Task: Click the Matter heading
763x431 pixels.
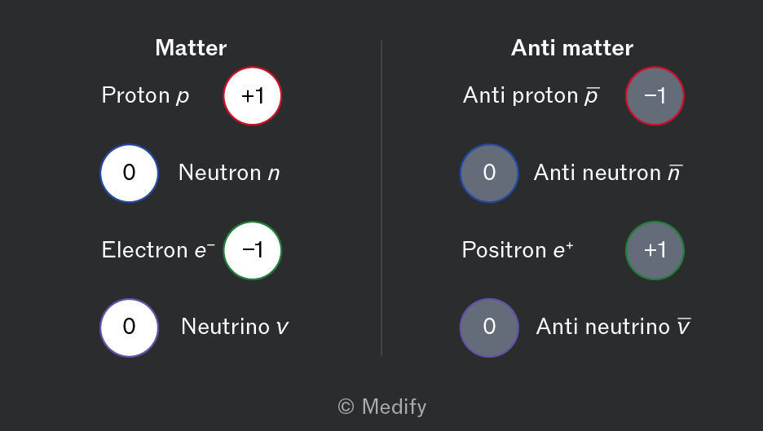Action: 191,48
